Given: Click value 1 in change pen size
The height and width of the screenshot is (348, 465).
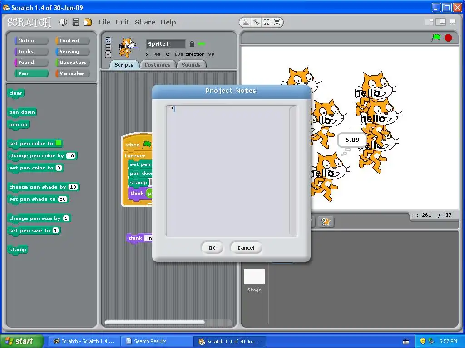Looking at the screenshot, I should click(x=66, y=218).
